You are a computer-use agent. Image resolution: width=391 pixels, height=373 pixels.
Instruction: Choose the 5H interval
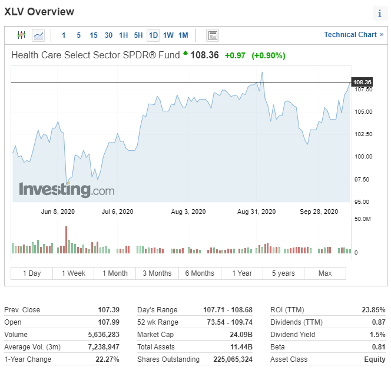click(138, 35)
